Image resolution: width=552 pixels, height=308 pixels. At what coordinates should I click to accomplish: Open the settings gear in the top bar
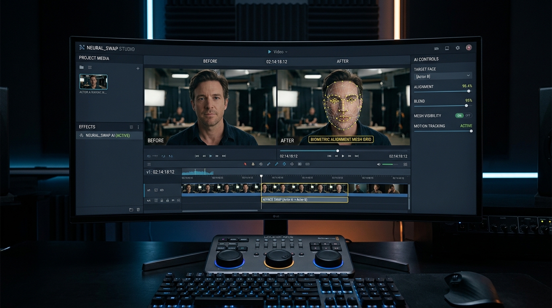458,48
